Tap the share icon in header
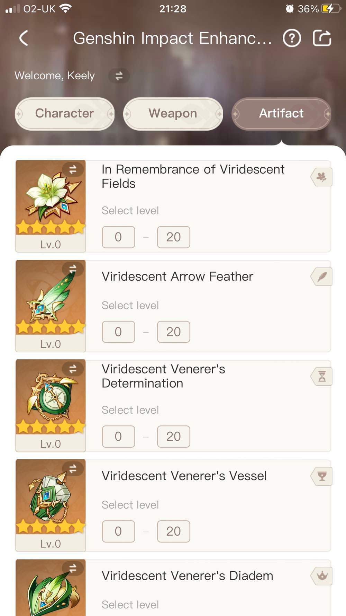 322,38
